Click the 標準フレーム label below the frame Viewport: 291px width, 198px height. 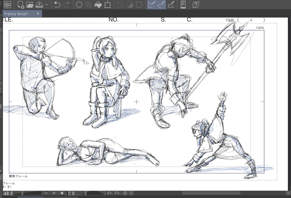click(x=18, y=176)
